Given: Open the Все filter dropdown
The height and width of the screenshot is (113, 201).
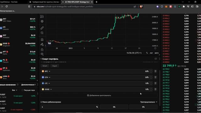Looking at the screenshot, I should [x=14, y=90].
